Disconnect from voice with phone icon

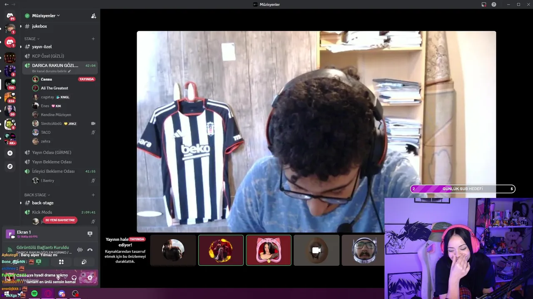(90, 250)
